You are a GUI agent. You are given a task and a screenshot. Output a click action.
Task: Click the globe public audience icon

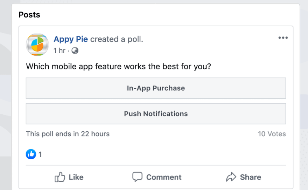tap(75, 51)
